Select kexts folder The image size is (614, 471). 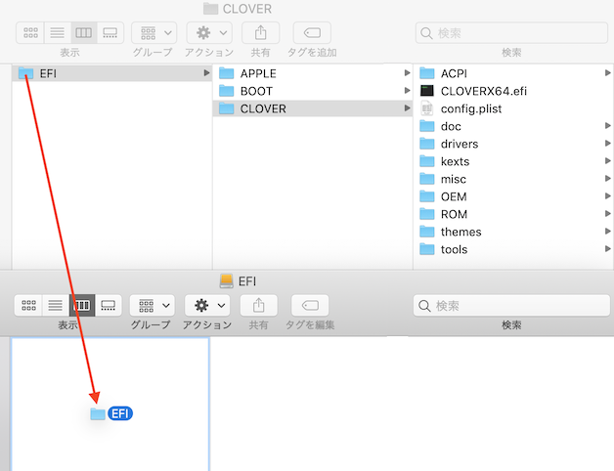[x=513, y=161]
